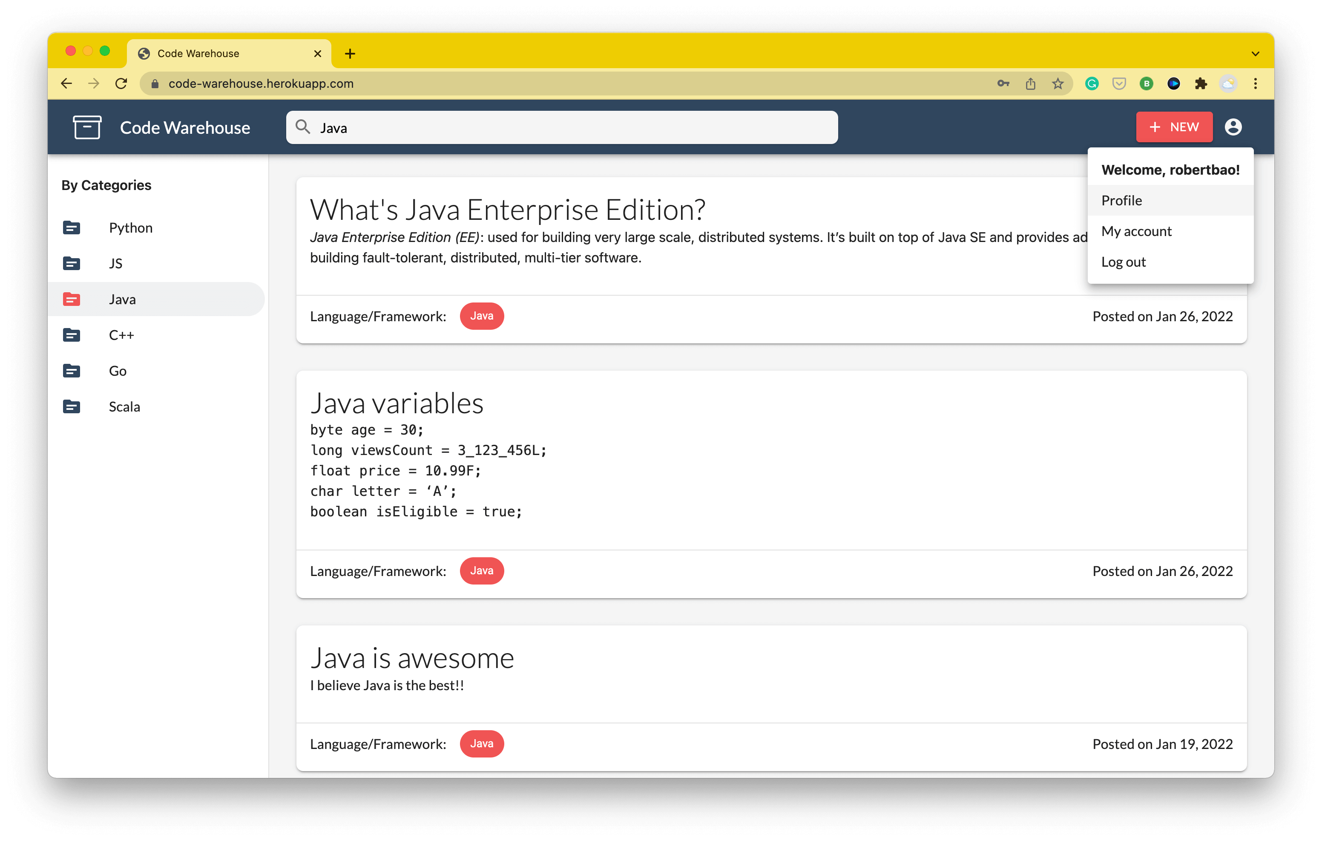Open the browser extensions puzzle icon
The width and height of the screenshot is (1322, 841).
point(1201,84)
